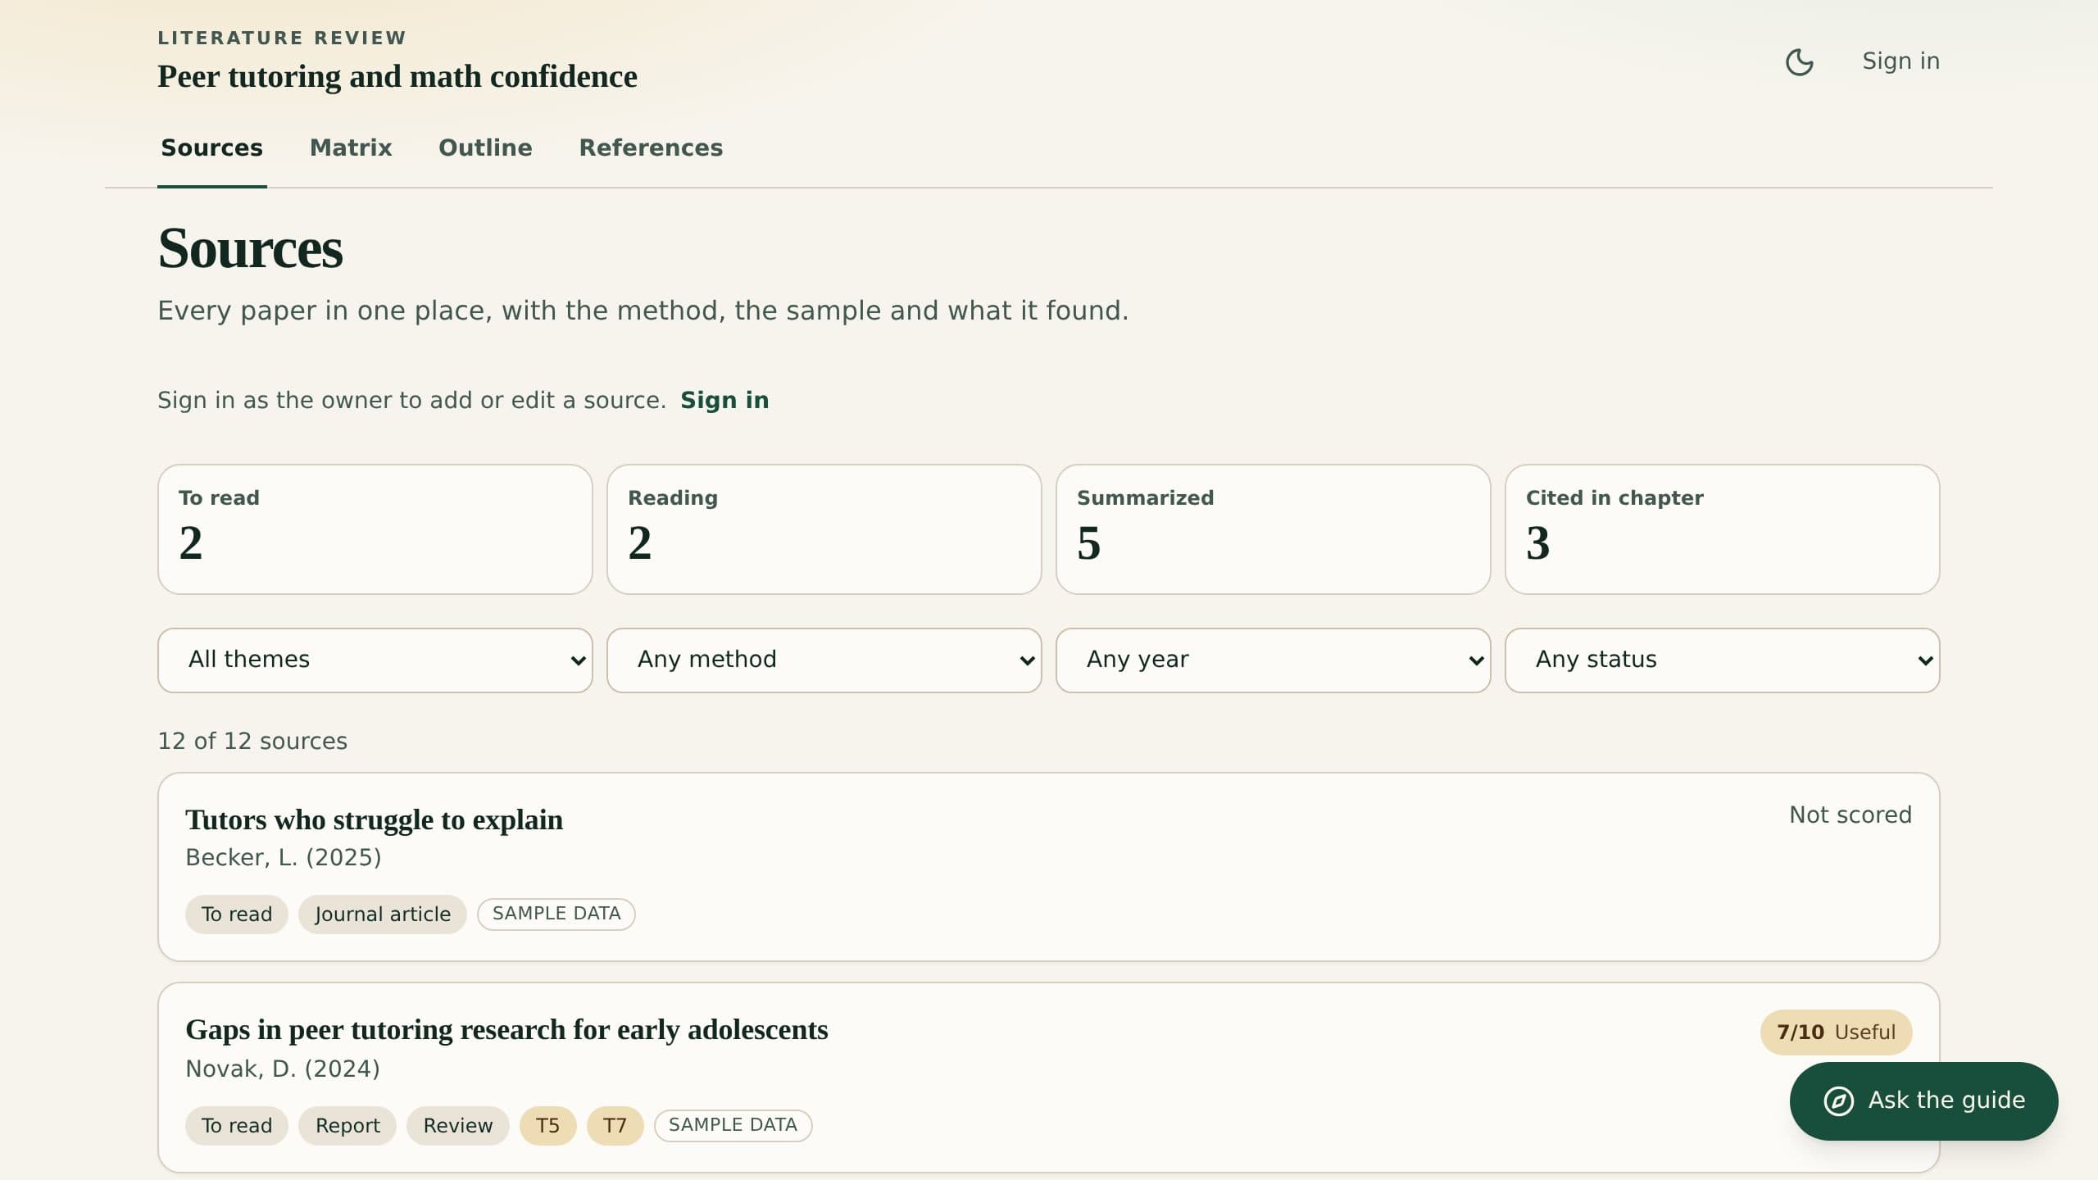Open the paper Tutors who struggle to explain
The image size is (2098, 1180).
[374, 819]
